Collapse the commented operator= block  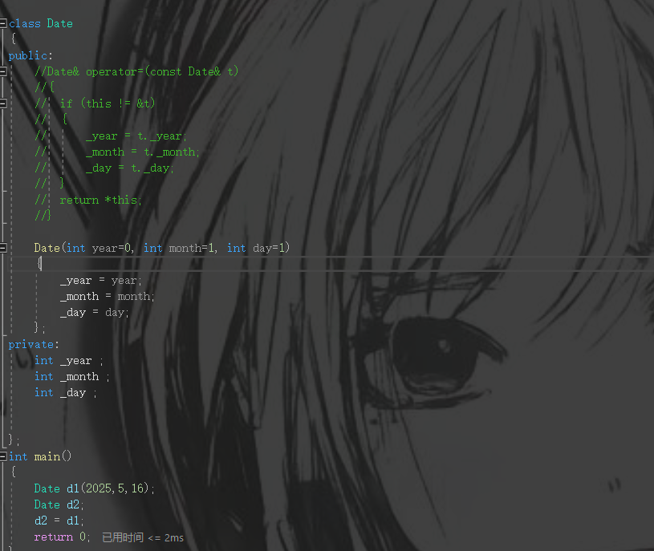click(3, 71)
